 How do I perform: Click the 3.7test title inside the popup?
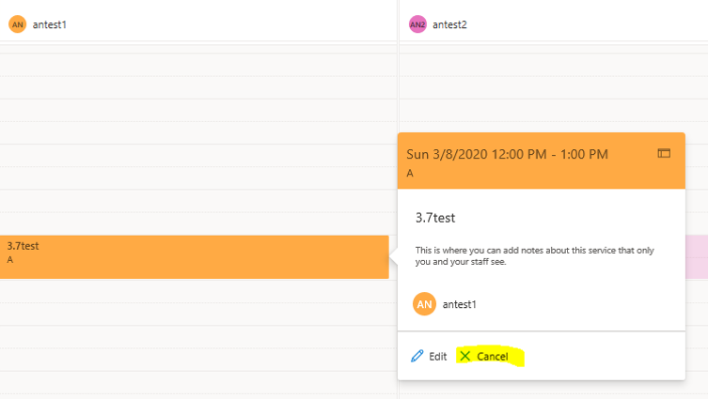(435, 218)
